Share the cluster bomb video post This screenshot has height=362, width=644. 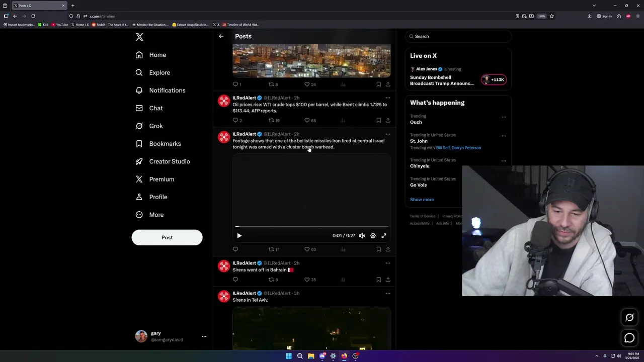pos(388,249)
